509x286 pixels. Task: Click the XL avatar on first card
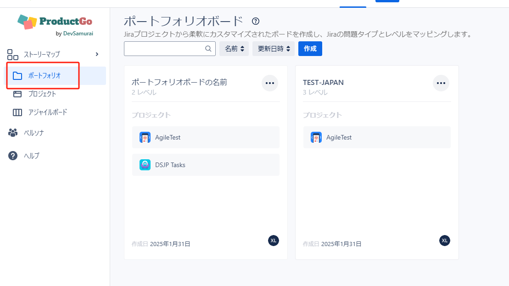pos(274,240)
